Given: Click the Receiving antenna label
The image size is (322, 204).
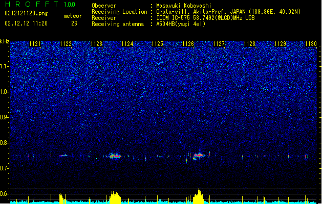Looking at the screenshot, I should [118, 24].
